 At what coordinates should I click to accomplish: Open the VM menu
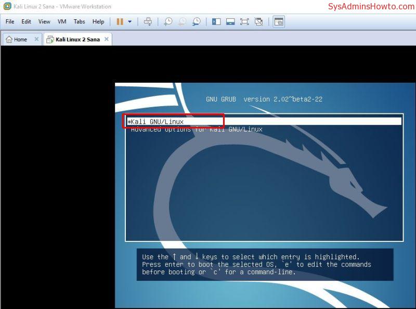coord(62,22)
